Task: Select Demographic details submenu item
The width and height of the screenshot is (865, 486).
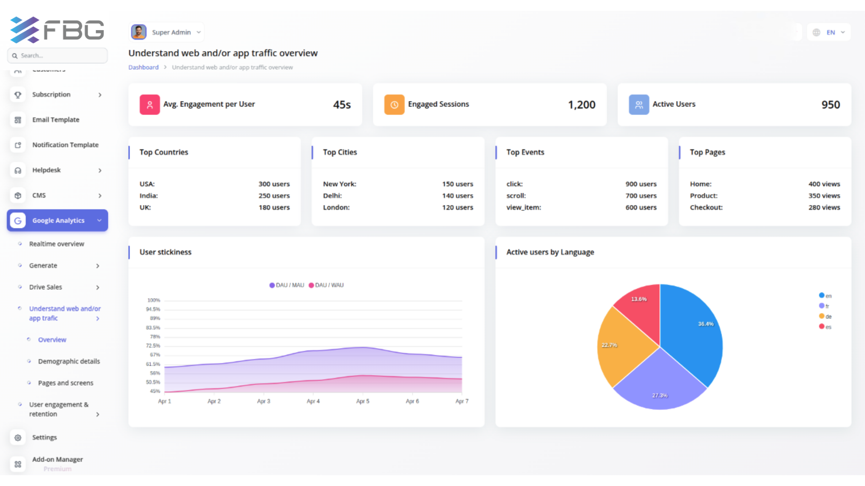Action: pos(68,361)
